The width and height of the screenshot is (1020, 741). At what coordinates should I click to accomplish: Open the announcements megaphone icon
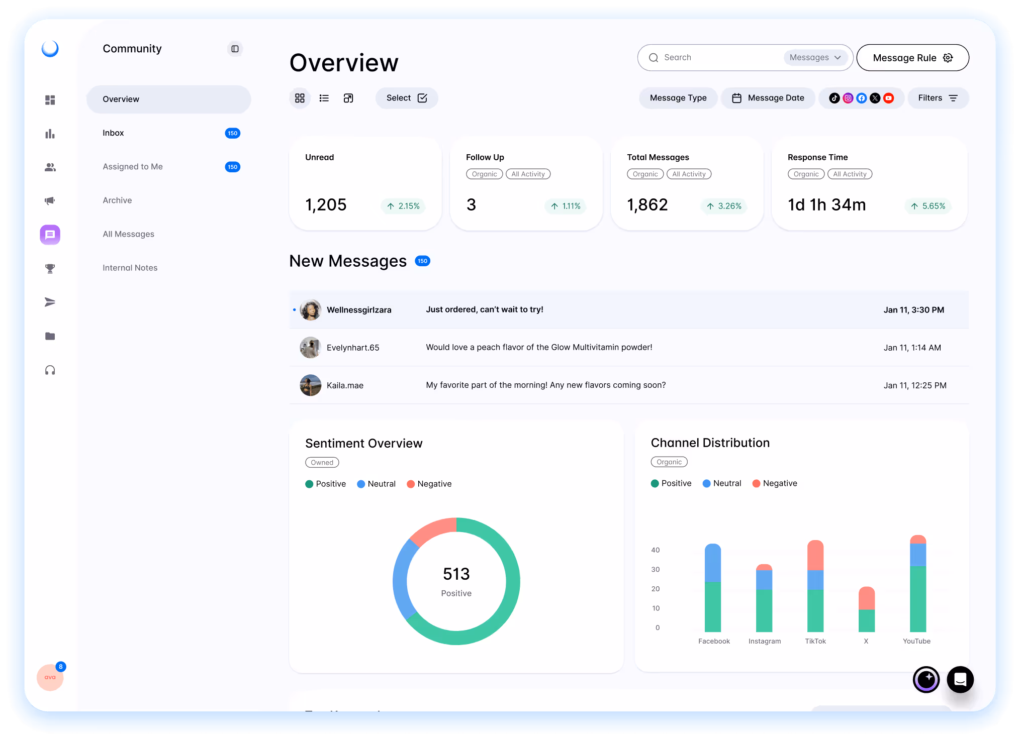click(x=50, y=200)
